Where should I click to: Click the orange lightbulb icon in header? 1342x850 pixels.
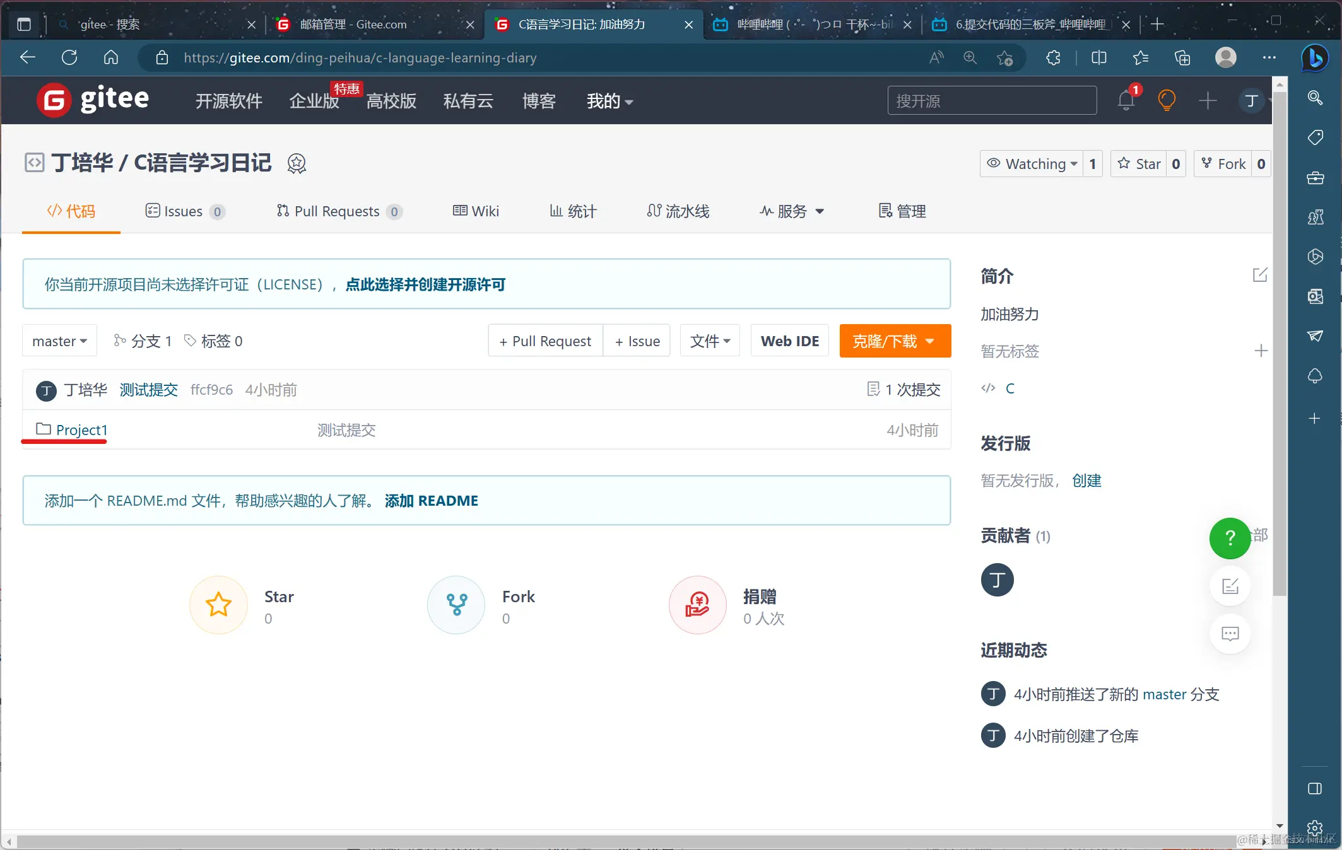1167,101
